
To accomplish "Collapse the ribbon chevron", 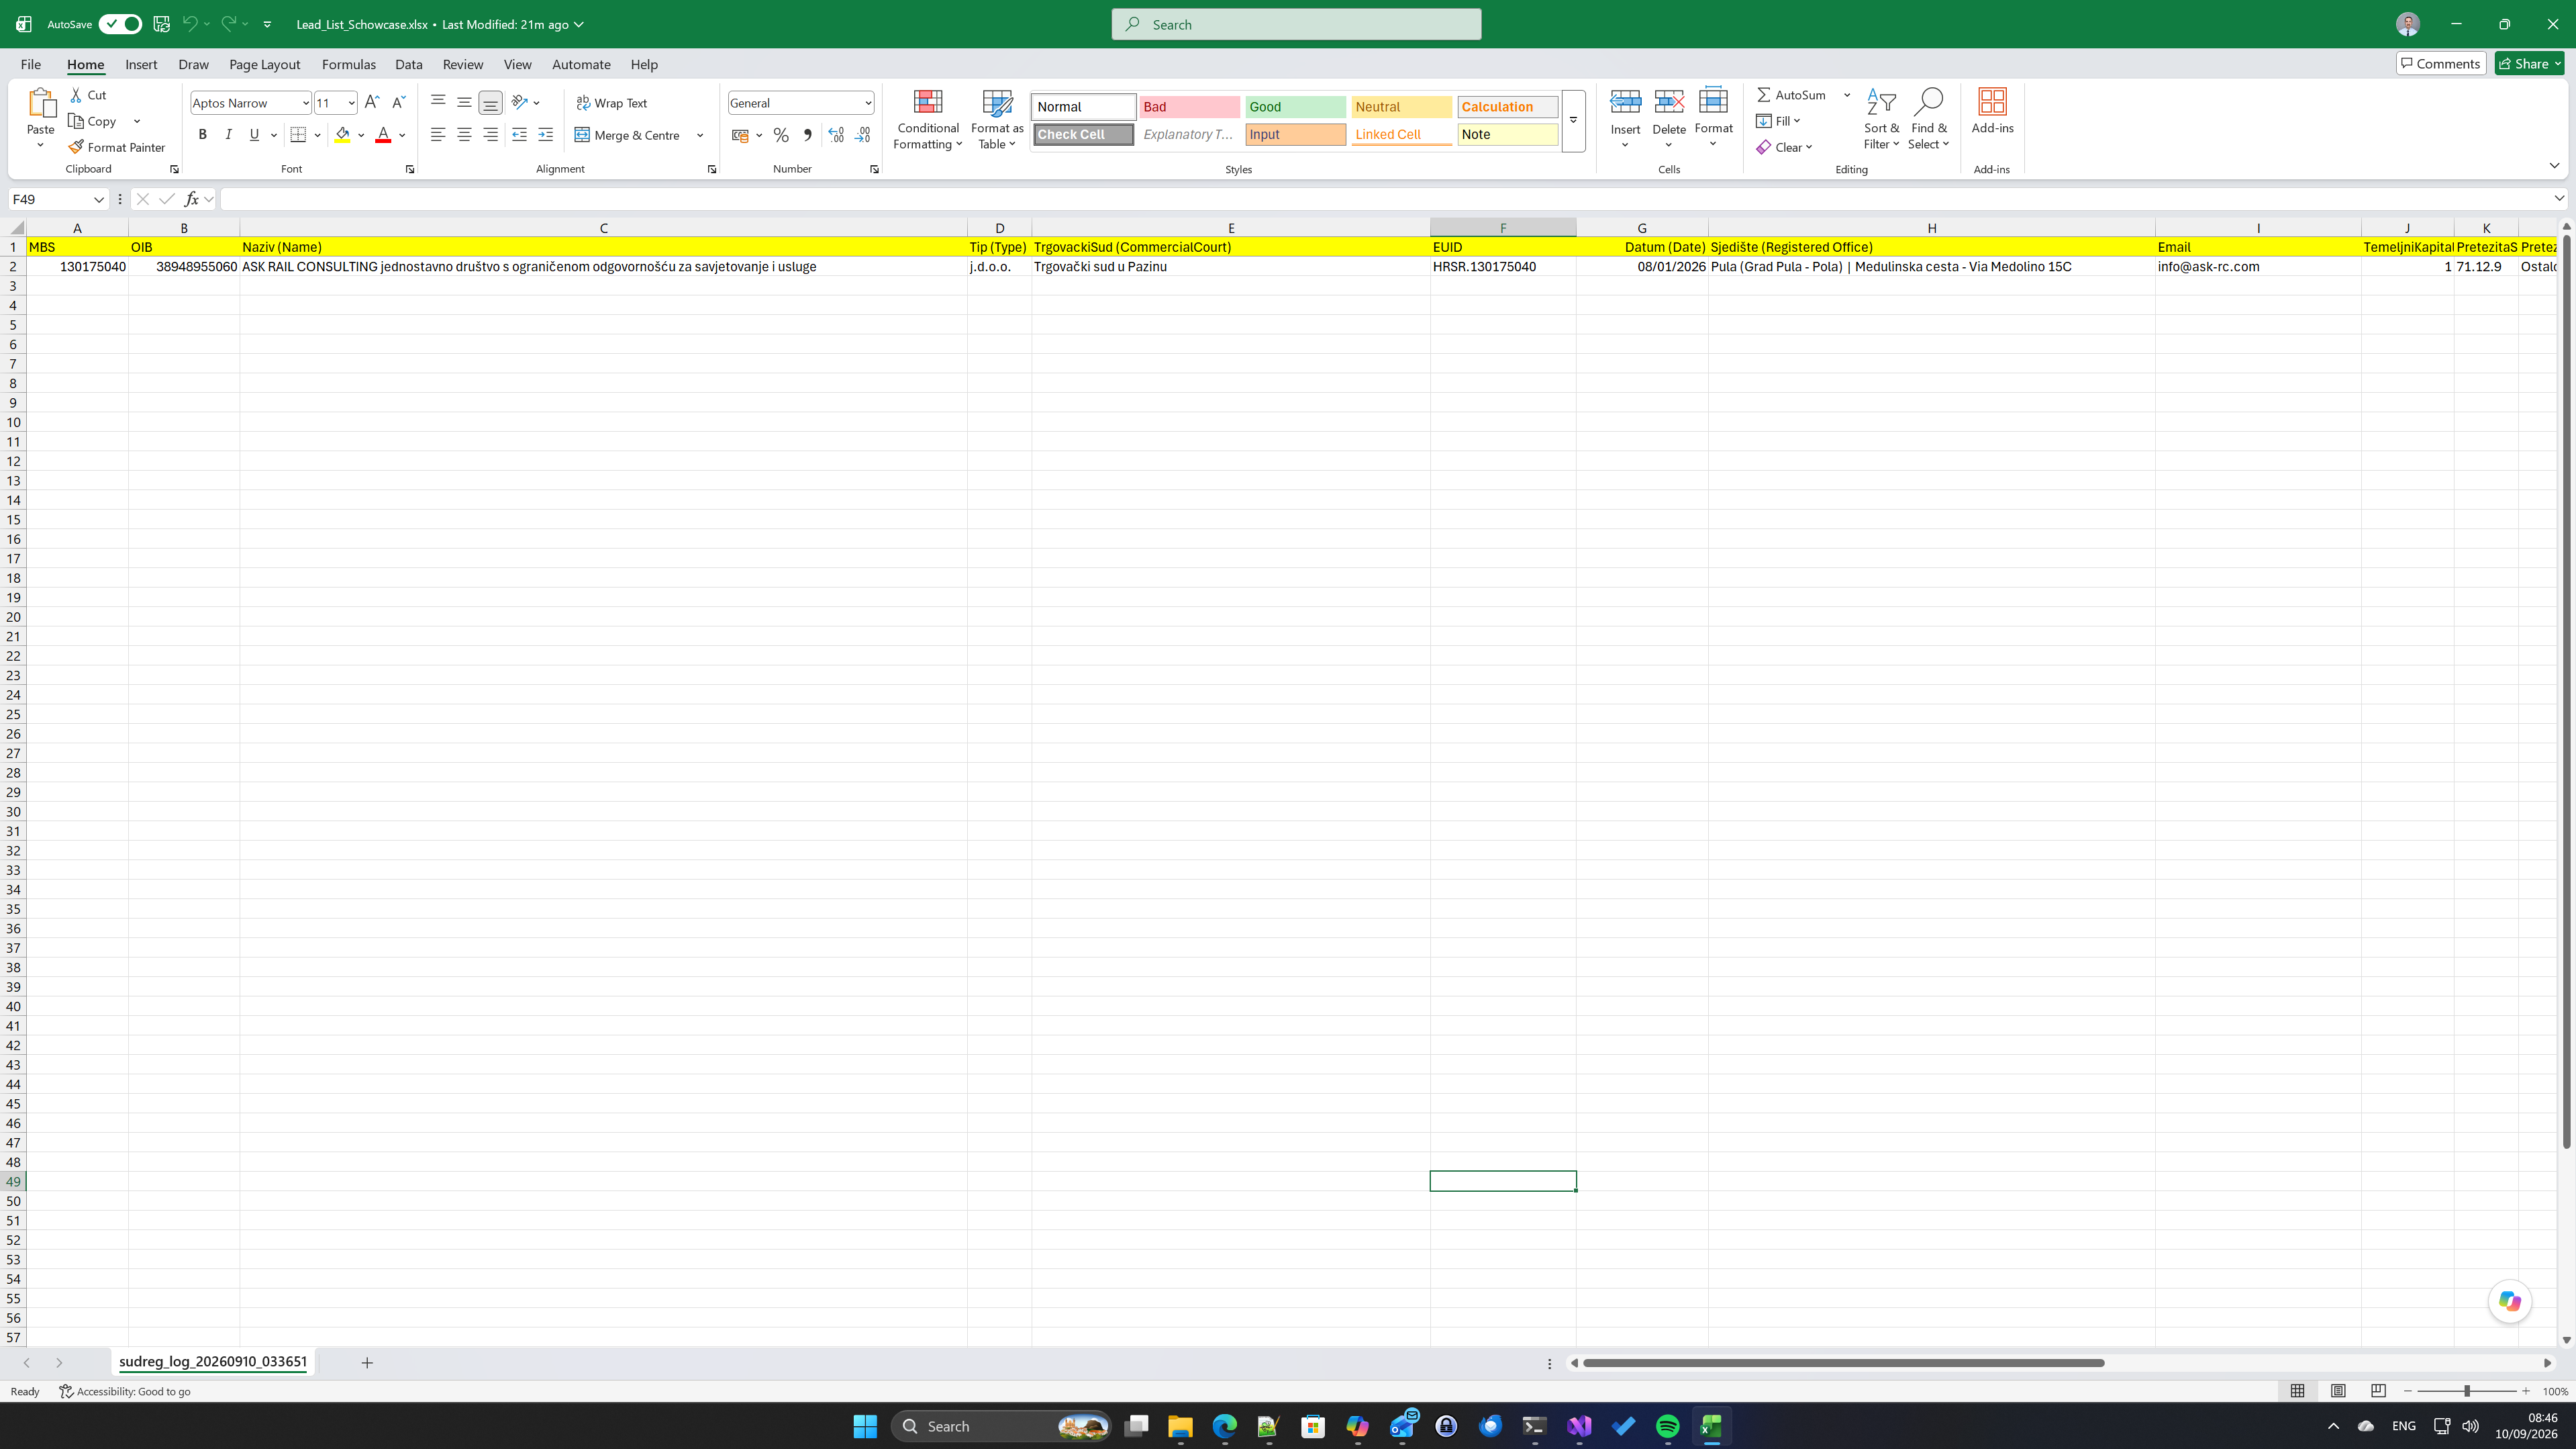I will tap(2553, 165).
